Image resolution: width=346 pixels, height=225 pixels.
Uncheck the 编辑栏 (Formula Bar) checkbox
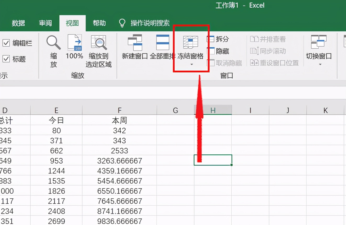point(6,43)
